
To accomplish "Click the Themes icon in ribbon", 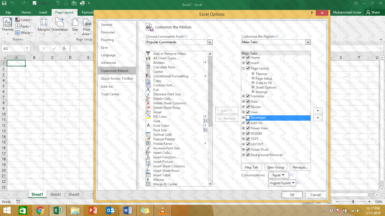I will [8, 22].
